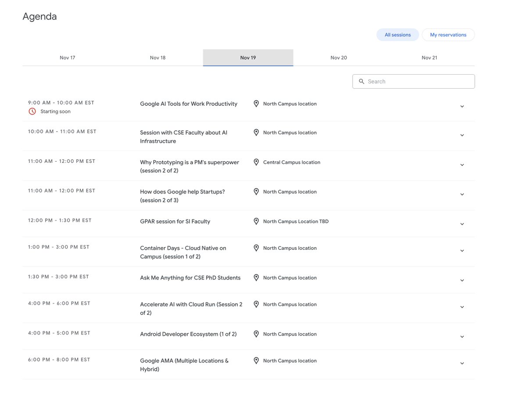Switch to the Nov 20 tab
The image size is (526, 396).
(x=339, y=58)
